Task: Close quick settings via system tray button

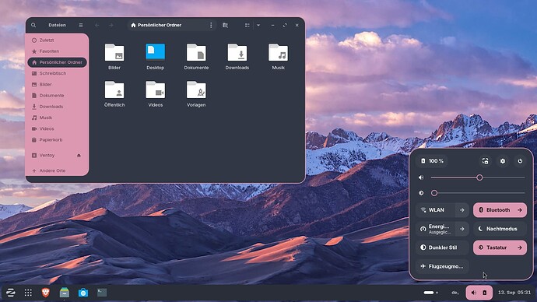Action: [x=479, y=293]
